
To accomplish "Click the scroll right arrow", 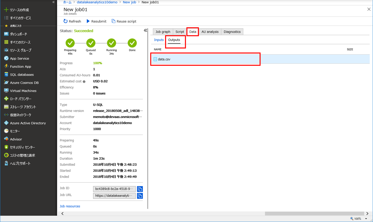I will pos(367,213).
